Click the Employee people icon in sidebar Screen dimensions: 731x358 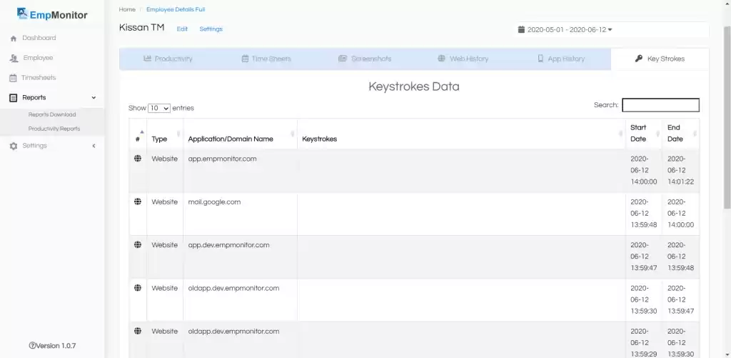click(14, 59)
